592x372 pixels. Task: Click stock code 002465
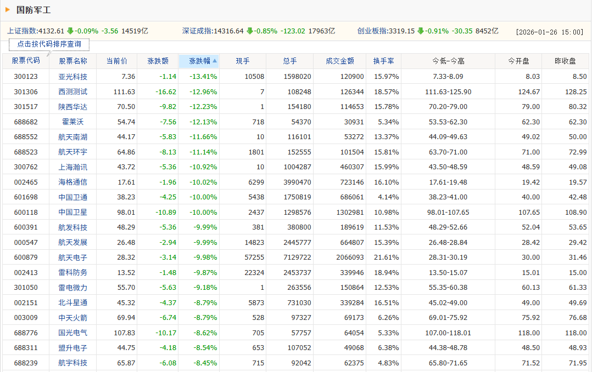pos(26,182)
